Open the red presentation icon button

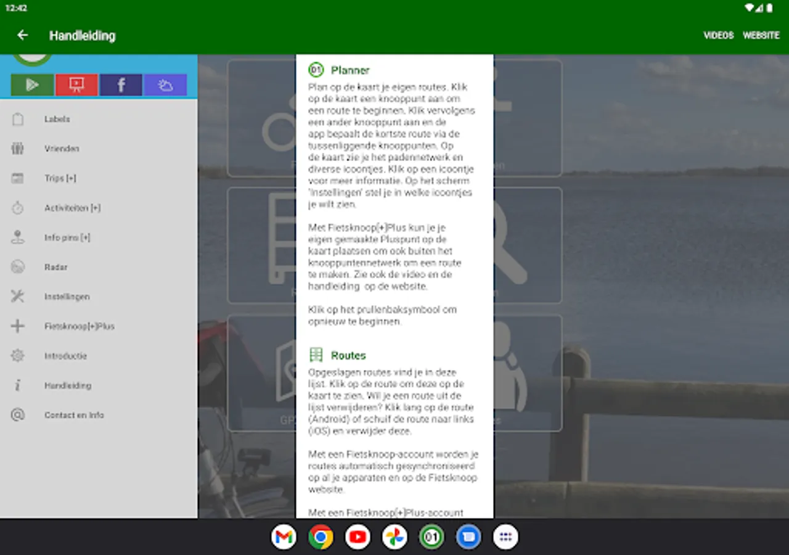76,85
